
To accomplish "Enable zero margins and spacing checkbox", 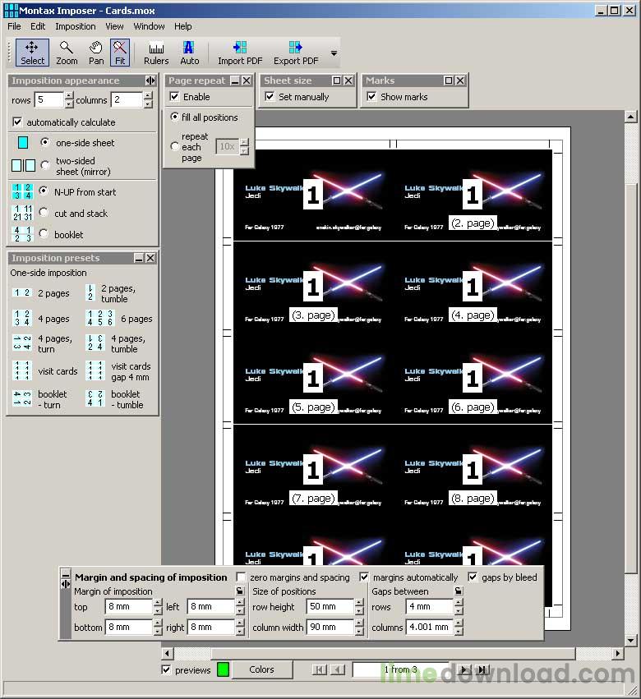I will (241, 577).
